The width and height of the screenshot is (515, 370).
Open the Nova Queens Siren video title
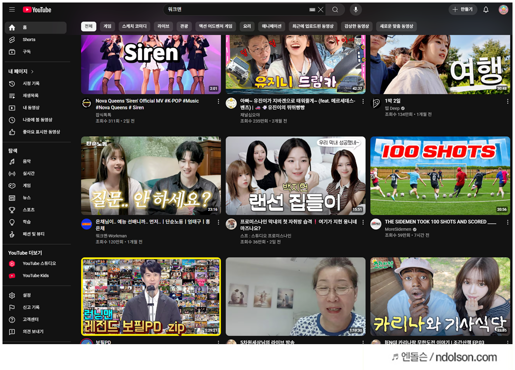[147, 104]
